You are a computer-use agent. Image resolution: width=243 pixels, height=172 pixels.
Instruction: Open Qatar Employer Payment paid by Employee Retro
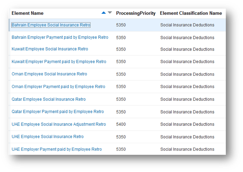[58, 112]
